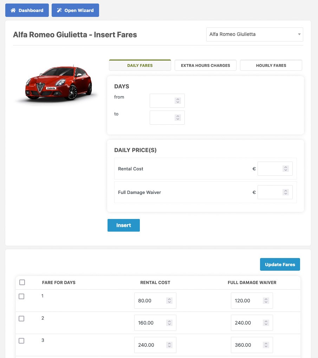Open the Hourly Fares tab
Image resolution: width=318 pixels, height=358 pixels.
[271, 65]
